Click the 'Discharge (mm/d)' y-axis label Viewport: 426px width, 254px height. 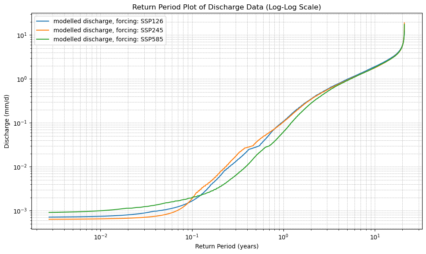(7, 122)
